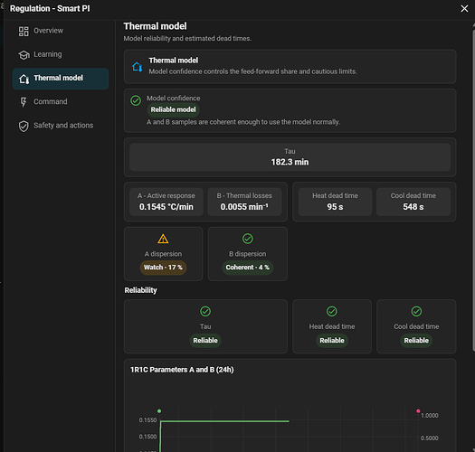Click the Reliable badge under Tau
Screen dimensions: 475x452
pyautogui.click(x=205, y=341)
